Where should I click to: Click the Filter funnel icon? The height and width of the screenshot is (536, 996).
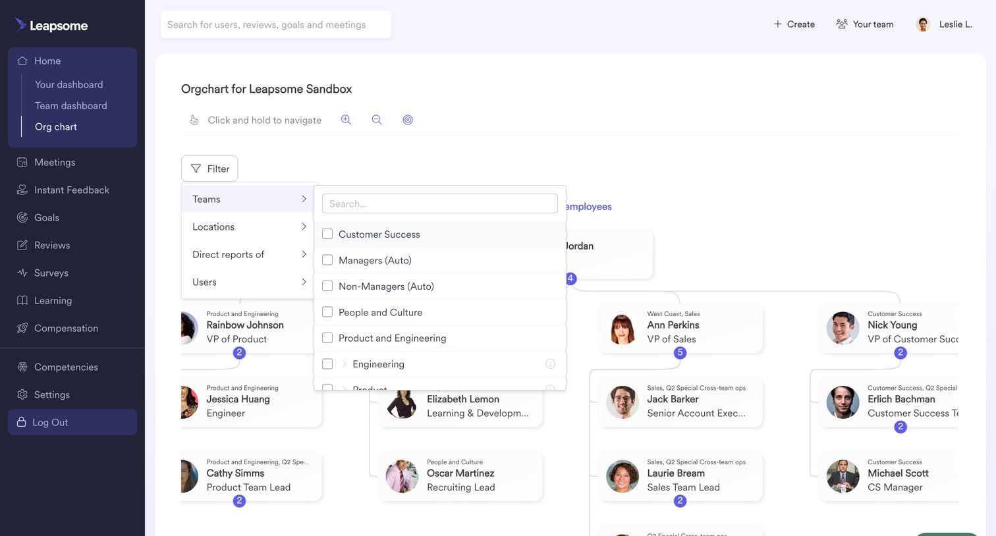point(196,169)
